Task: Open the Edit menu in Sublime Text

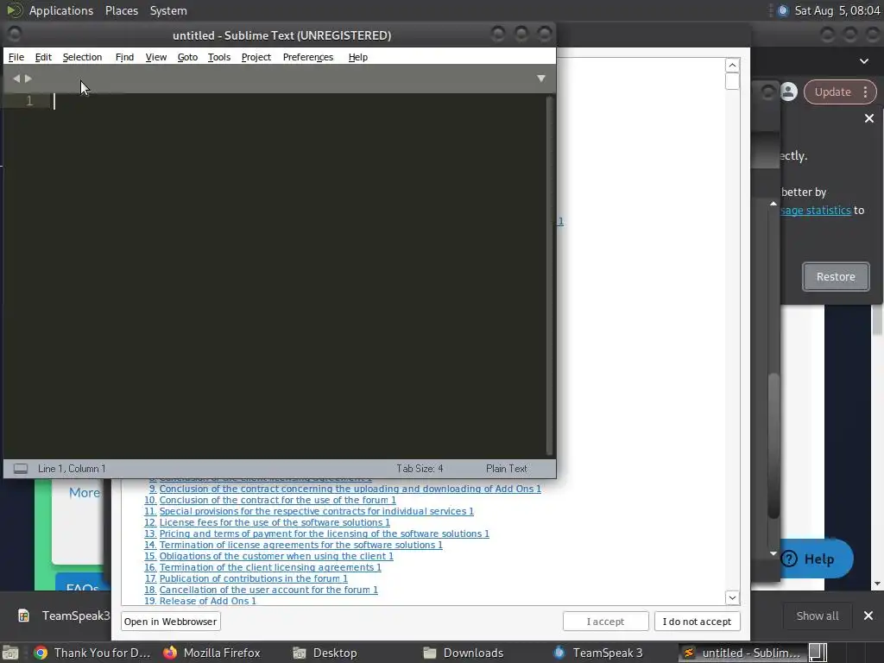Action: [x=43, y=57]
